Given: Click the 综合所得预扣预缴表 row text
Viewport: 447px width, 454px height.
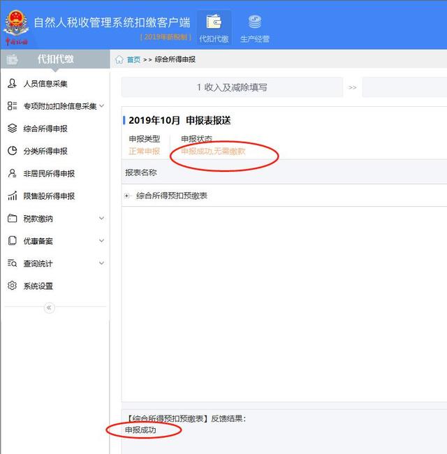Looking at the screenshot, I should click(172, 196).
